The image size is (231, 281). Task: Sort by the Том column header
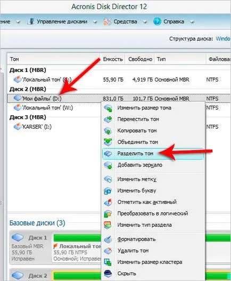(53, 59)
